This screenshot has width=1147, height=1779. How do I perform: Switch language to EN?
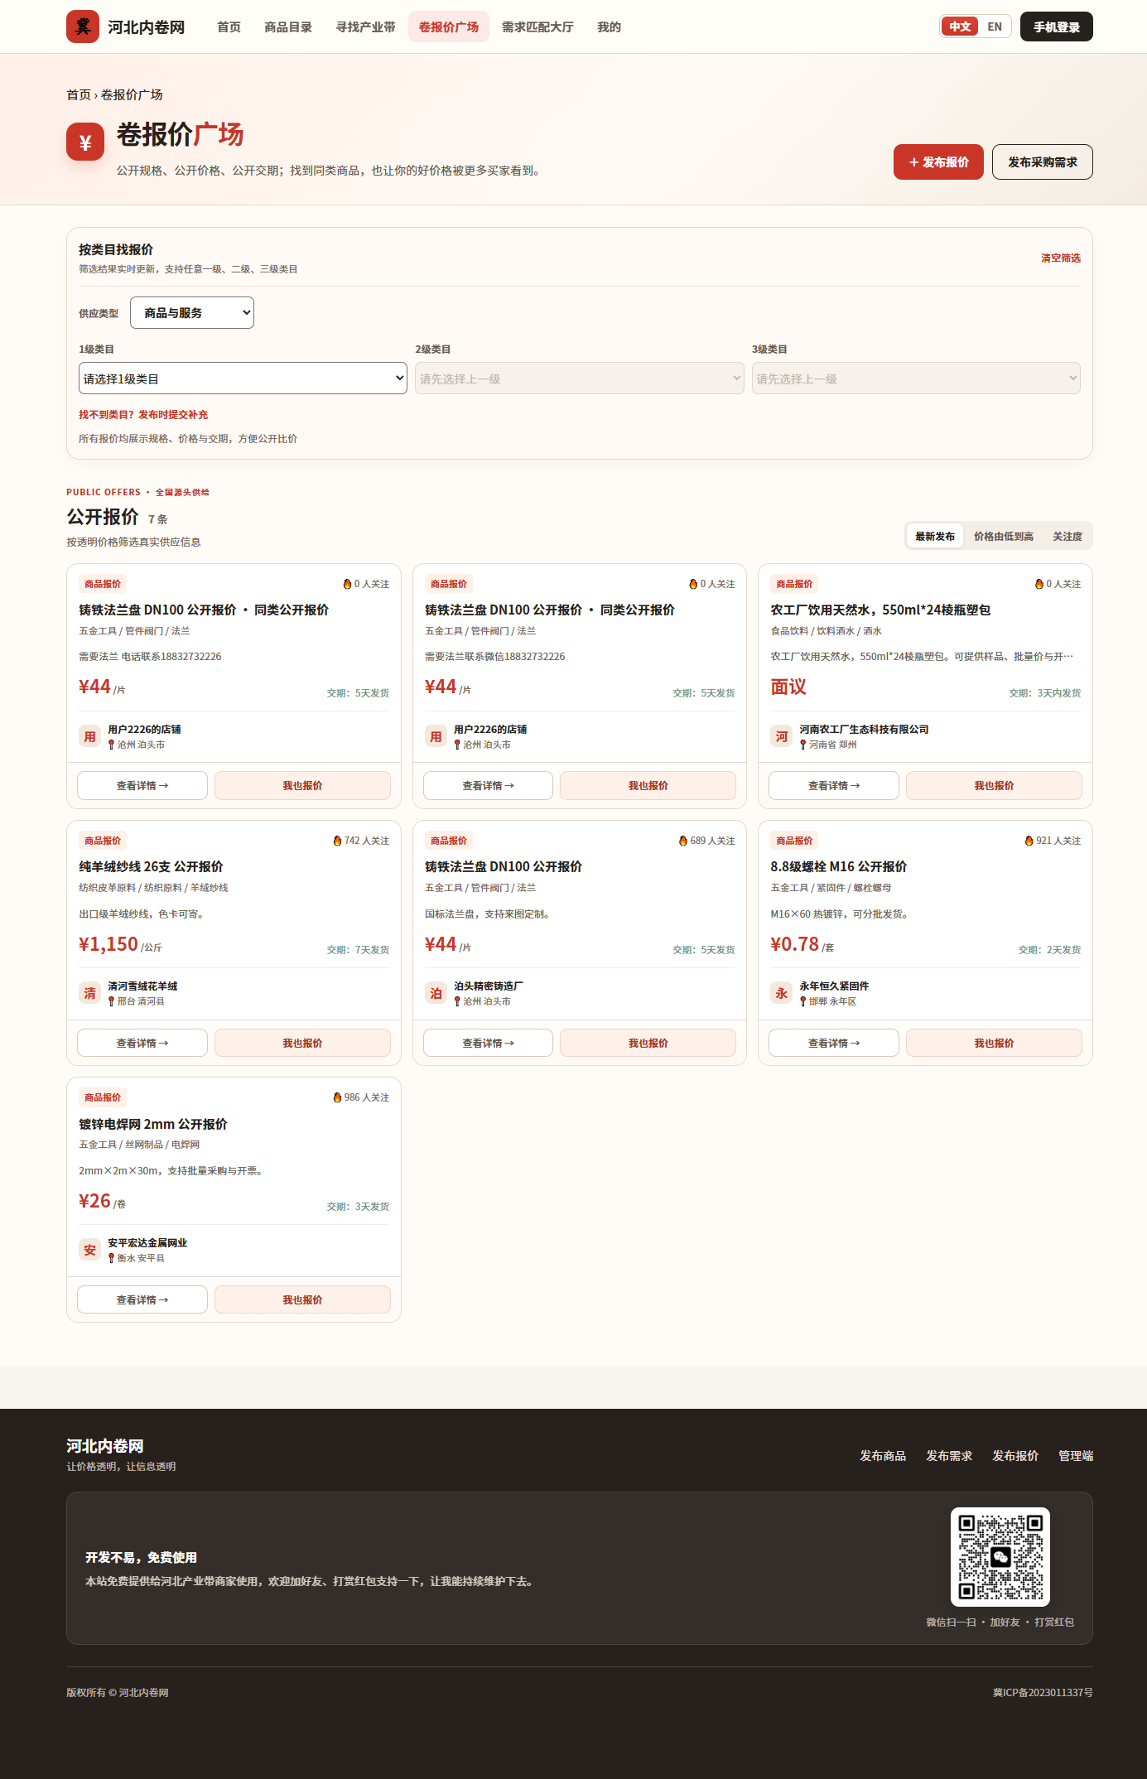pyautogui.click(x=995, y=27)
